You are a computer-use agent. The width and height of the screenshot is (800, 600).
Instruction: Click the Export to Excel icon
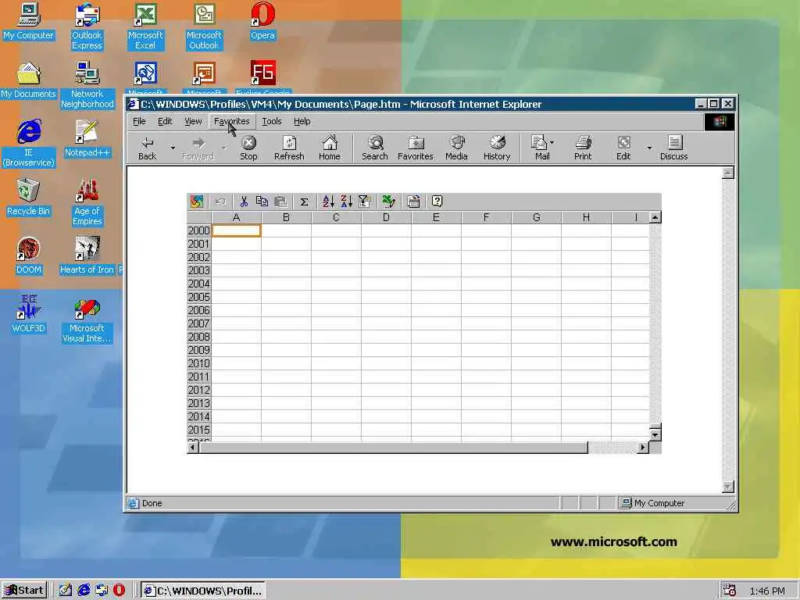pyautogui.click(x=389, y=202)
